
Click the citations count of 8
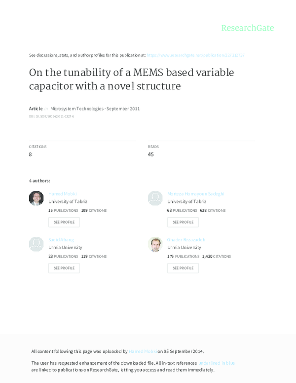point(31,154)
